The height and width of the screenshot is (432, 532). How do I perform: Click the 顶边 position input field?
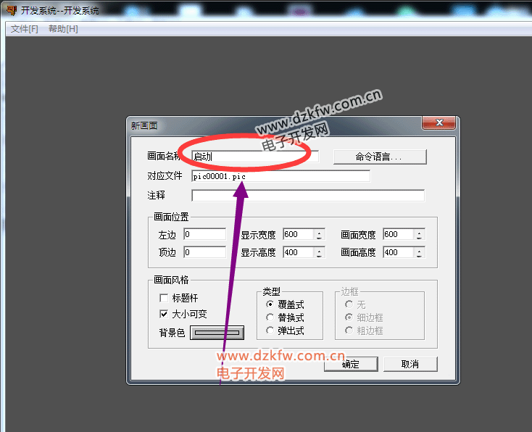204,252
